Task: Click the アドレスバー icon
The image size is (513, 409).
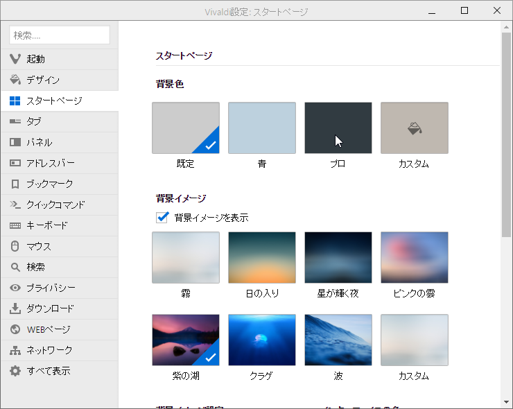Action: [15, 163]
